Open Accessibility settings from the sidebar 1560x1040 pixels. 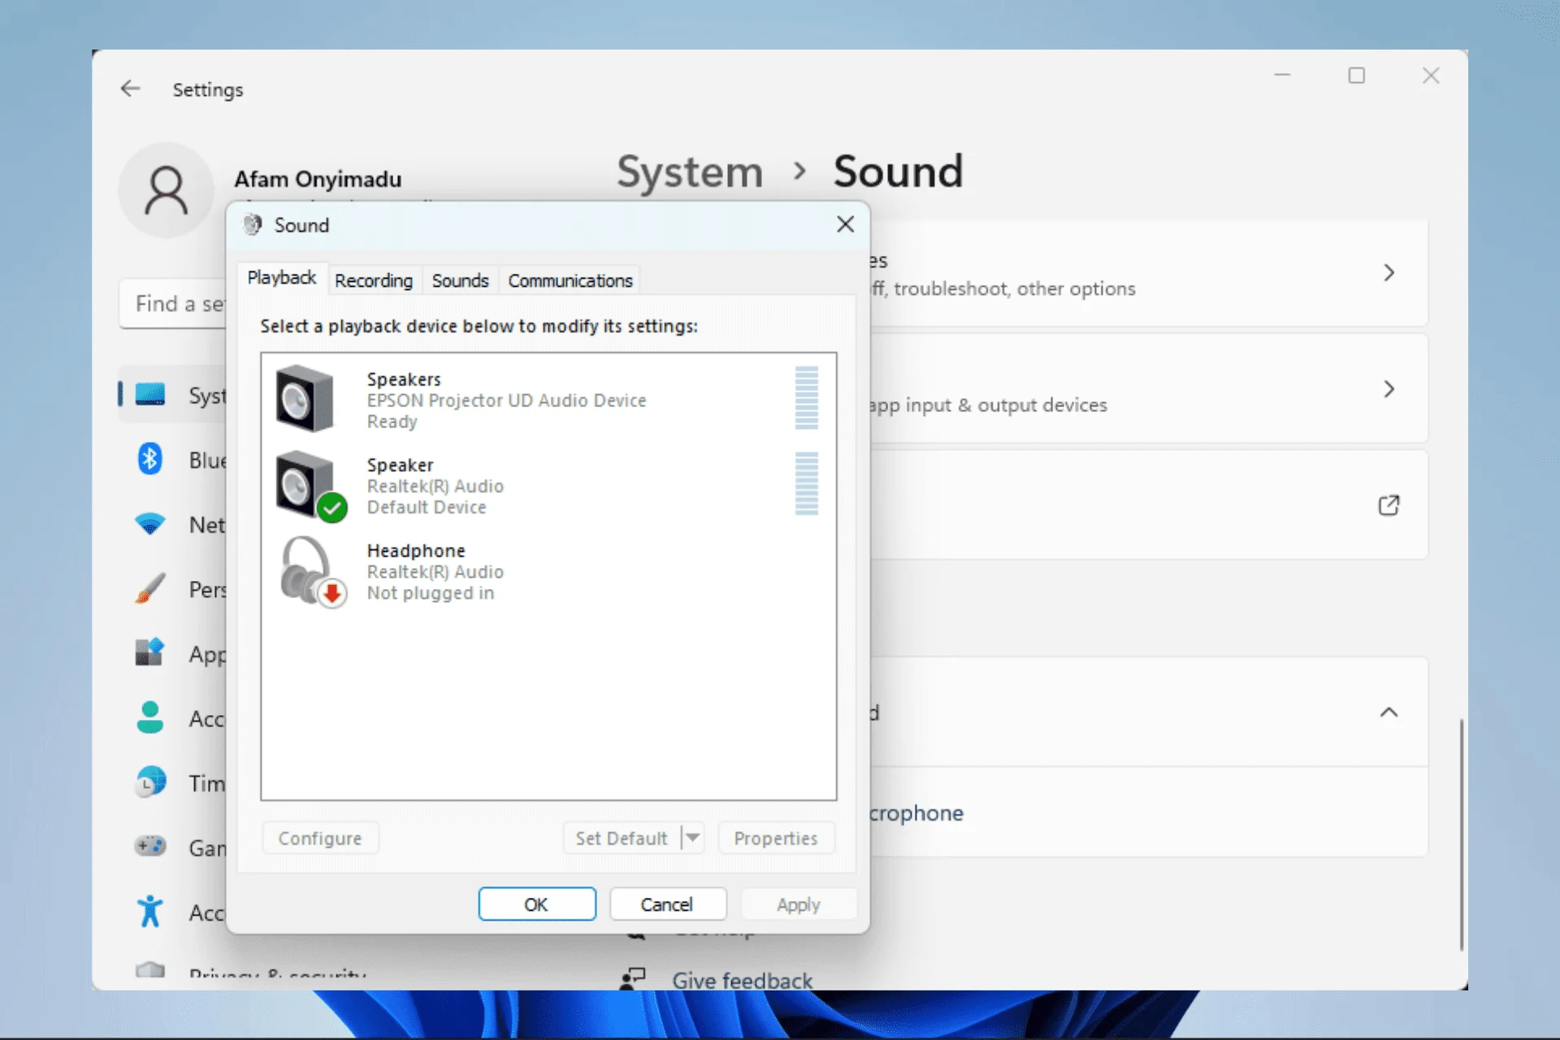click(149, 912)
